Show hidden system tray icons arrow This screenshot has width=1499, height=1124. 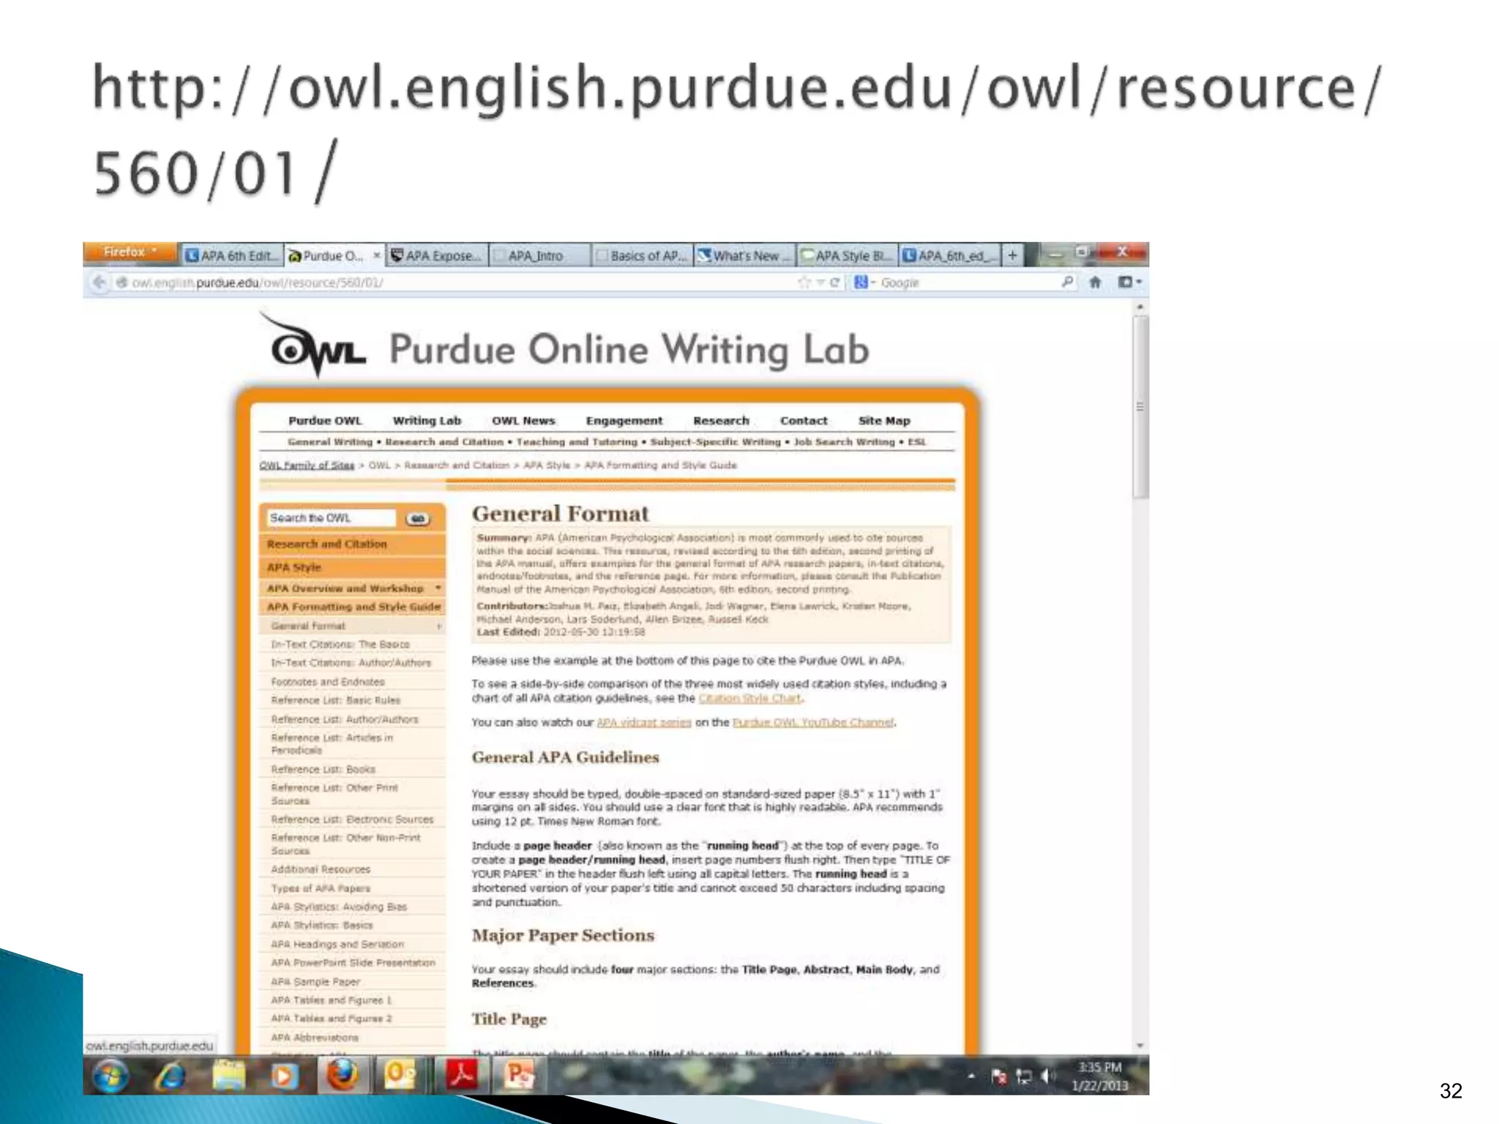971,1076
